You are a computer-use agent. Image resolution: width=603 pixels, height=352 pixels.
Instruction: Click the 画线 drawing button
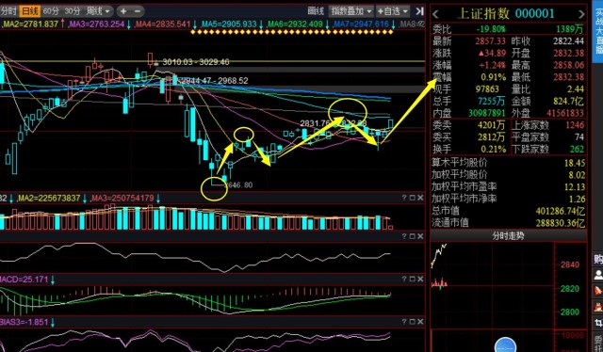(x=317, y=11)
